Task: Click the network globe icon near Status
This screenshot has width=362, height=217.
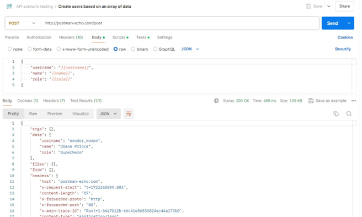Action: 216,100
